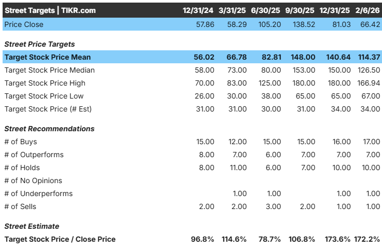Select the Target Stock Price Low label
Viewport: 382px width, 249px height.
[x=44, y=96]
